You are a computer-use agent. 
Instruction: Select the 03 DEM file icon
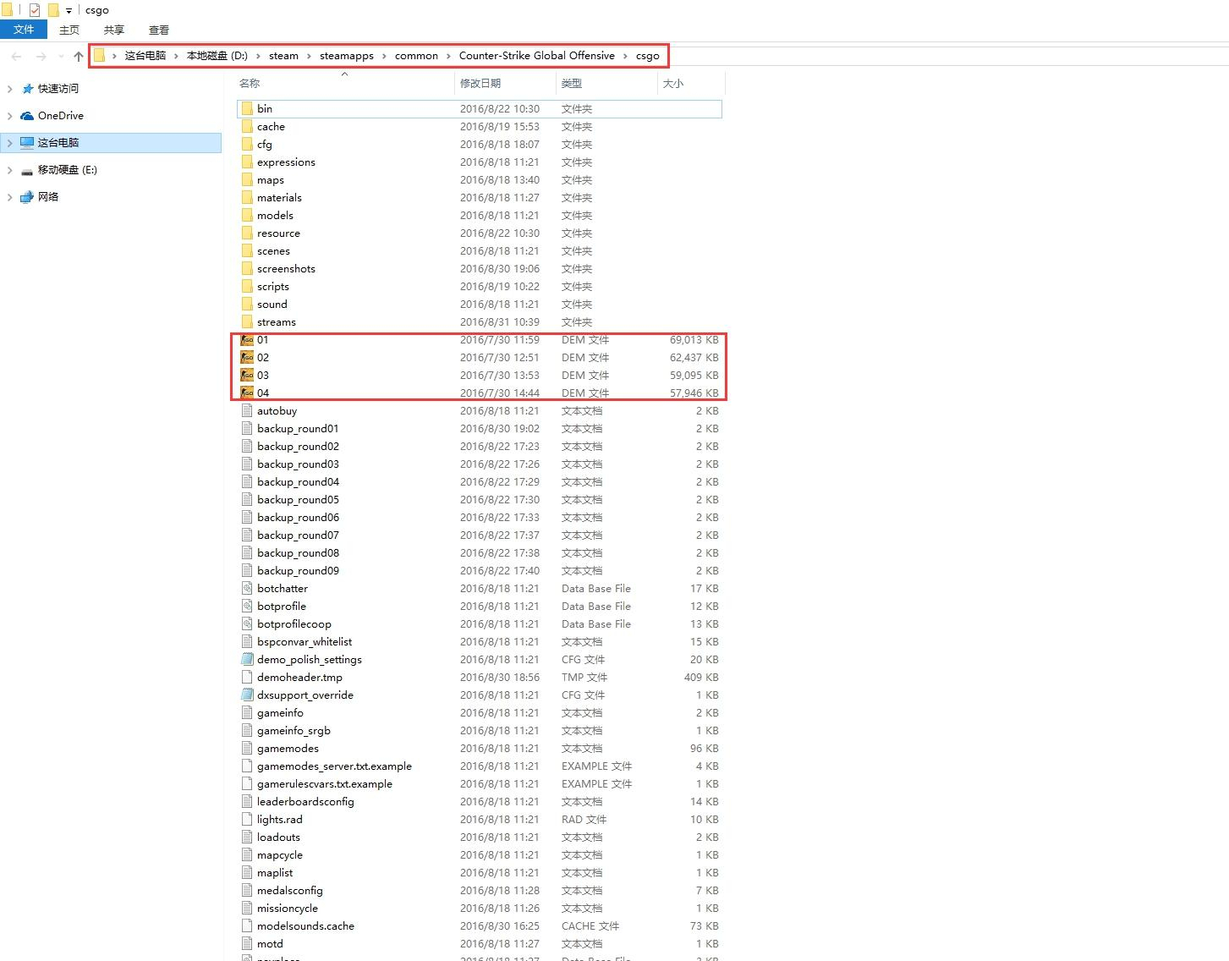247,375
